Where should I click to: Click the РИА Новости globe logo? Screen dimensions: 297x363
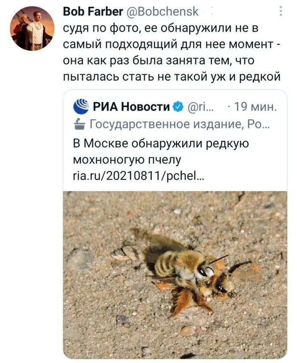(81, 107)
